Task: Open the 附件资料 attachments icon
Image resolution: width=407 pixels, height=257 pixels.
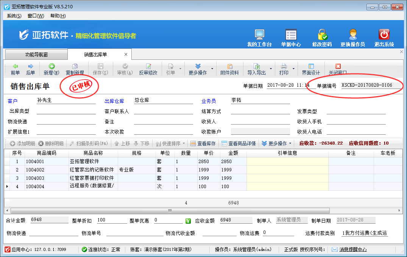Action: 229,69
